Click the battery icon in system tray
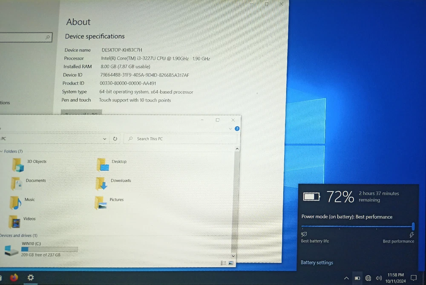Image resolution: width=426 pixels, height=285 pixels. pyautogui.click(x=357, y=278)
